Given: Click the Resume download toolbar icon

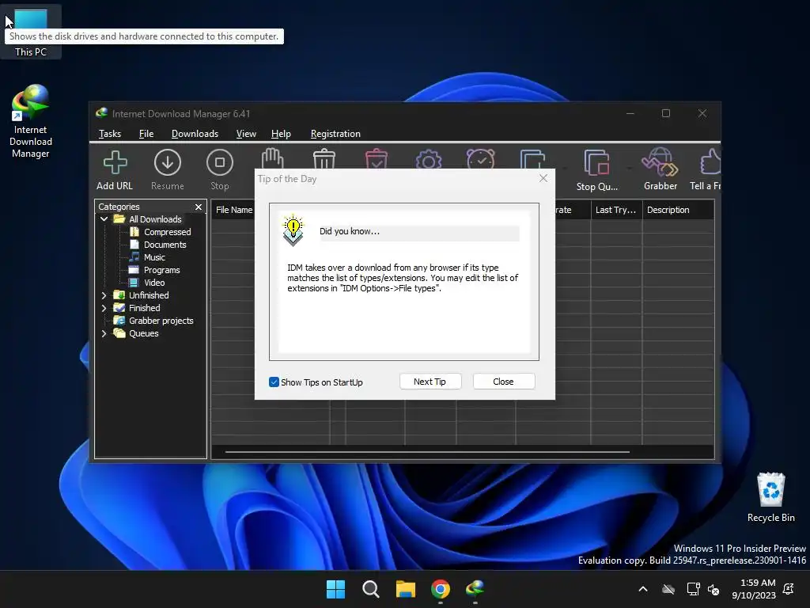Looking at the screenshot, I should point(168,162).
